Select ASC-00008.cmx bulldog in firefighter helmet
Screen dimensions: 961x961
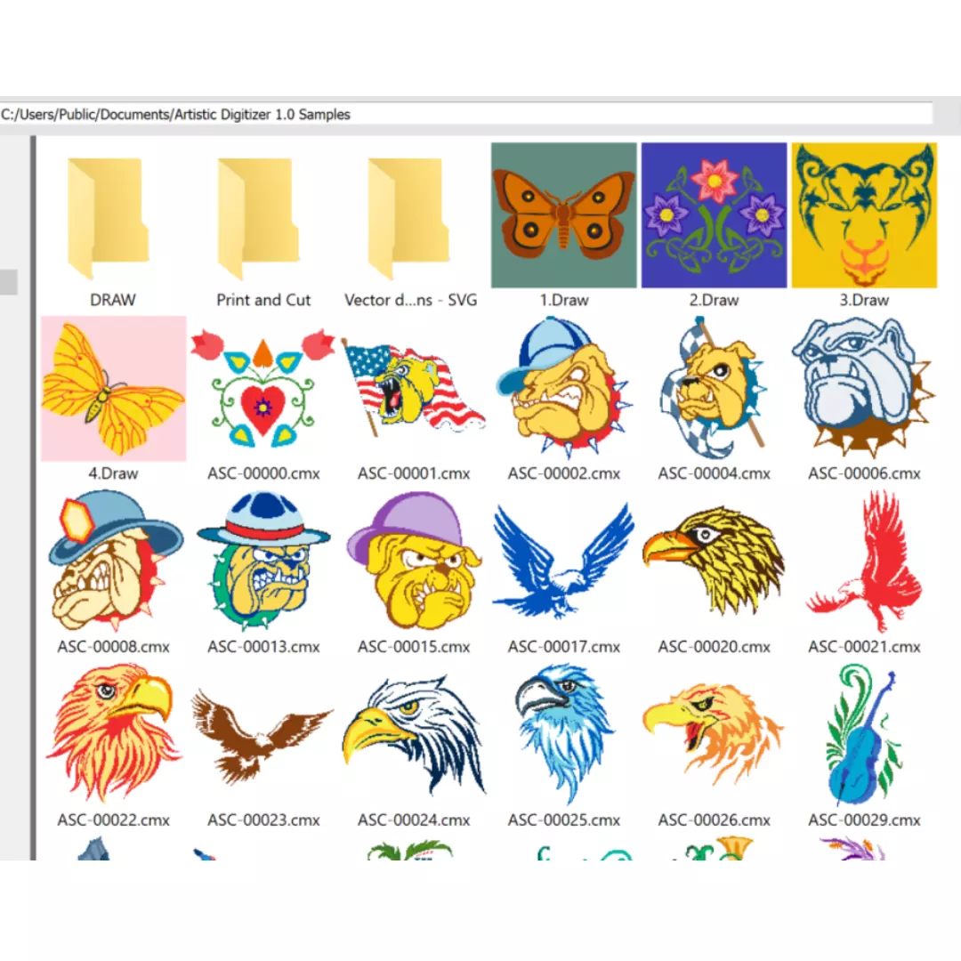113,562
